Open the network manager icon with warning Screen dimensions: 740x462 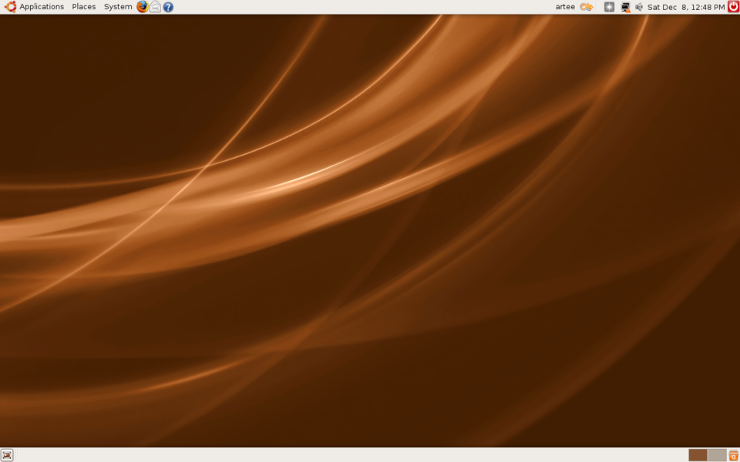625,7
